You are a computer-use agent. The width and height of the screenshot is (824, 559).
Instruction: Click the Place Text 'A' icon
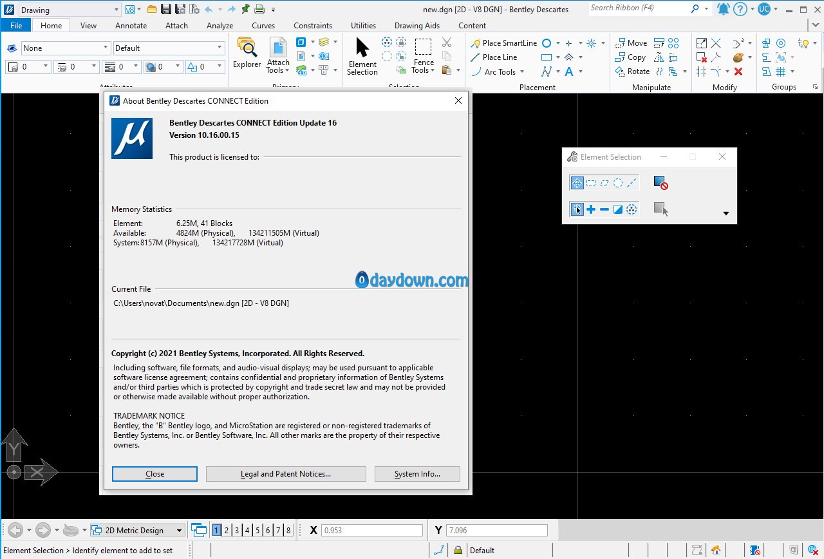(x=568, y=71)
